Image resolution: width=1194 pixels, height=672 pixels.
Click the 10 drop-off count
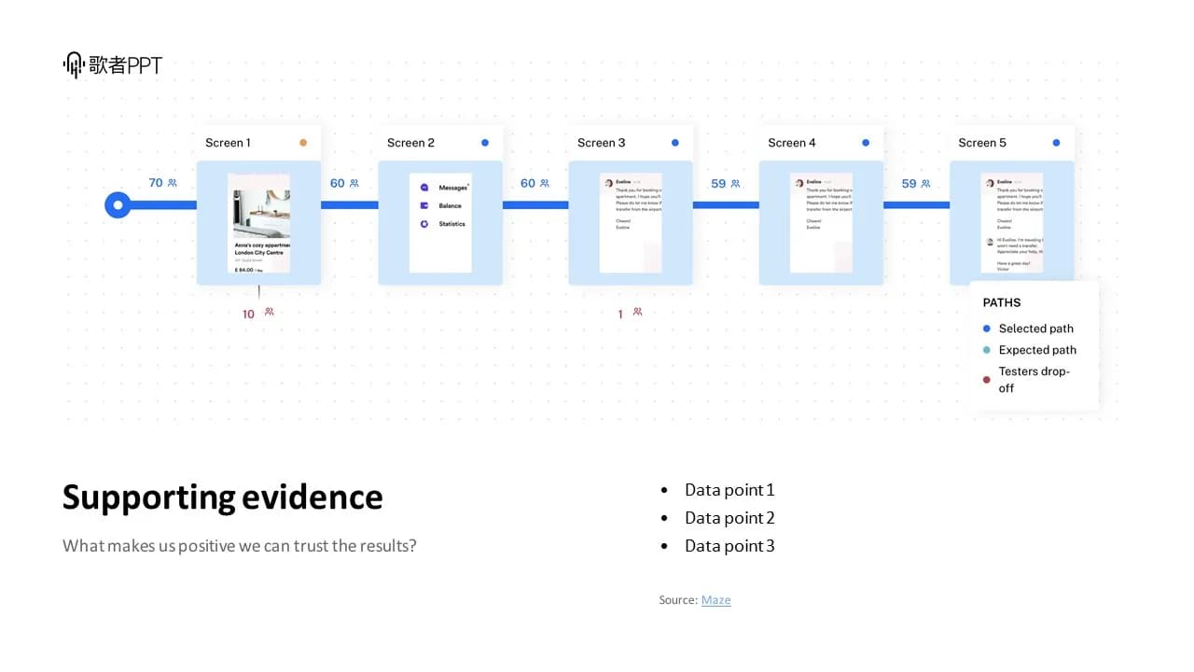[x=248, y=315]
